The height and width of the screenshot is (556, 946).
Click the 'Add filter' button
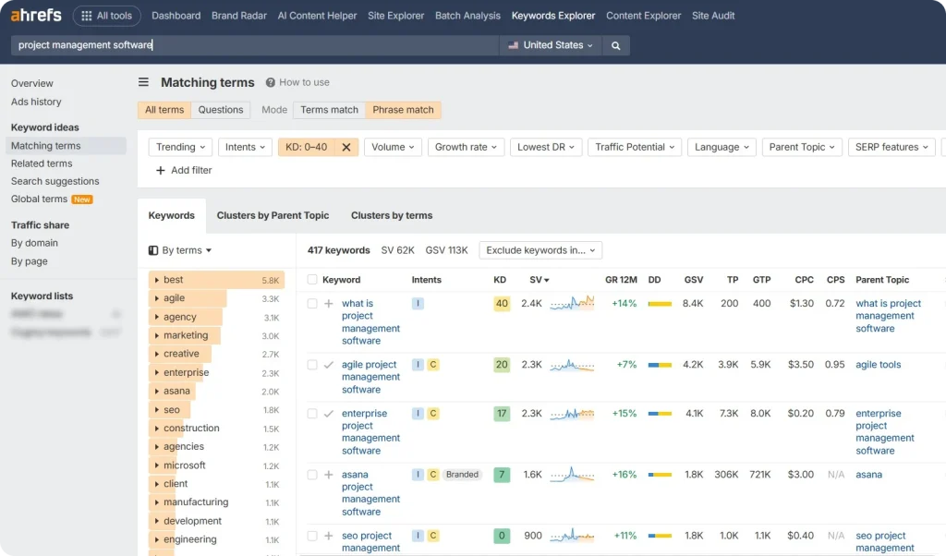pyautogui.click(x=183, y=169)
